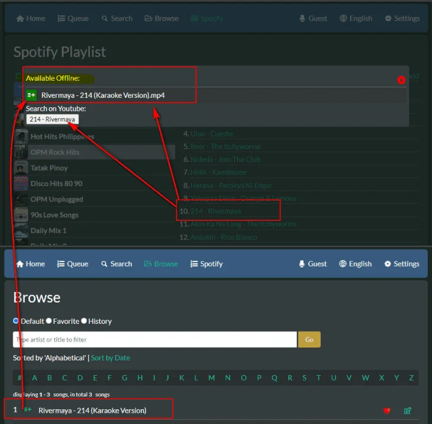Filter songs by letter Z

click(411, 377)
